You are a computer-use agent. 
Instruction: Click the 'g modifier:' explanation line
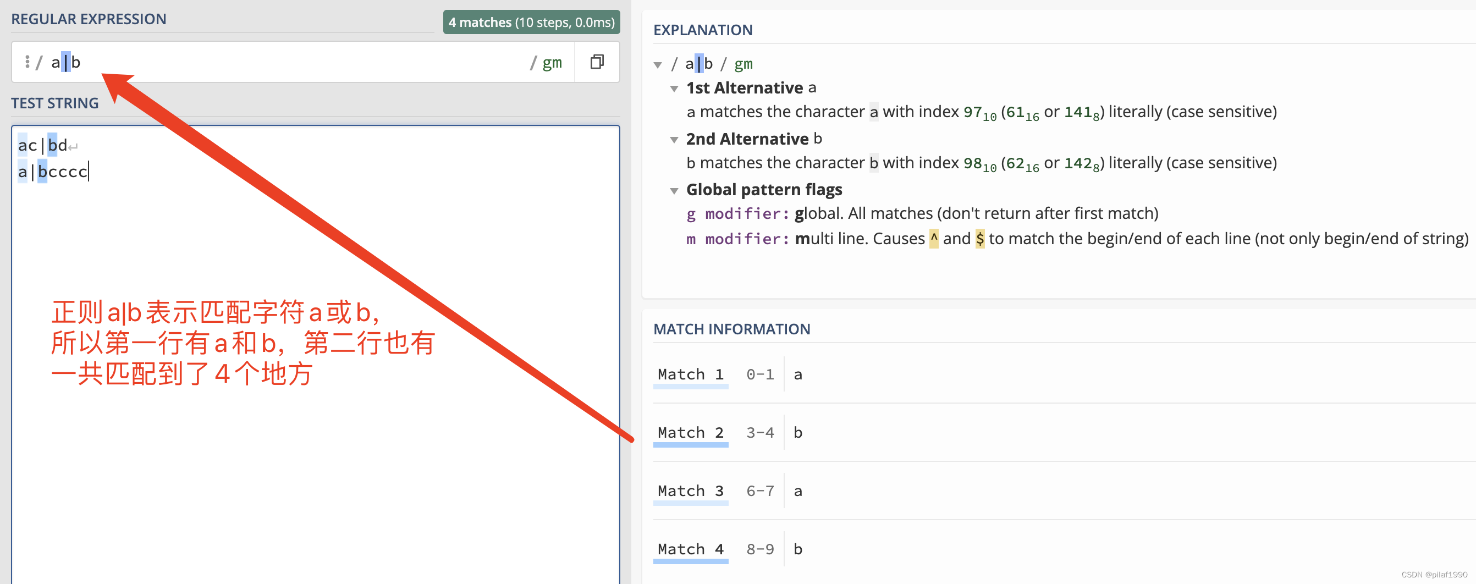[922, 214]
